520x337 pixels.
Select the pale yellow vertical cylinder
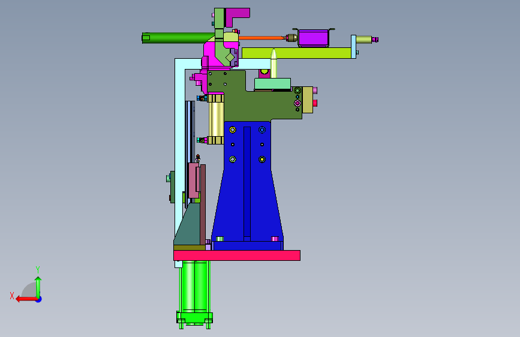(217, 119)
